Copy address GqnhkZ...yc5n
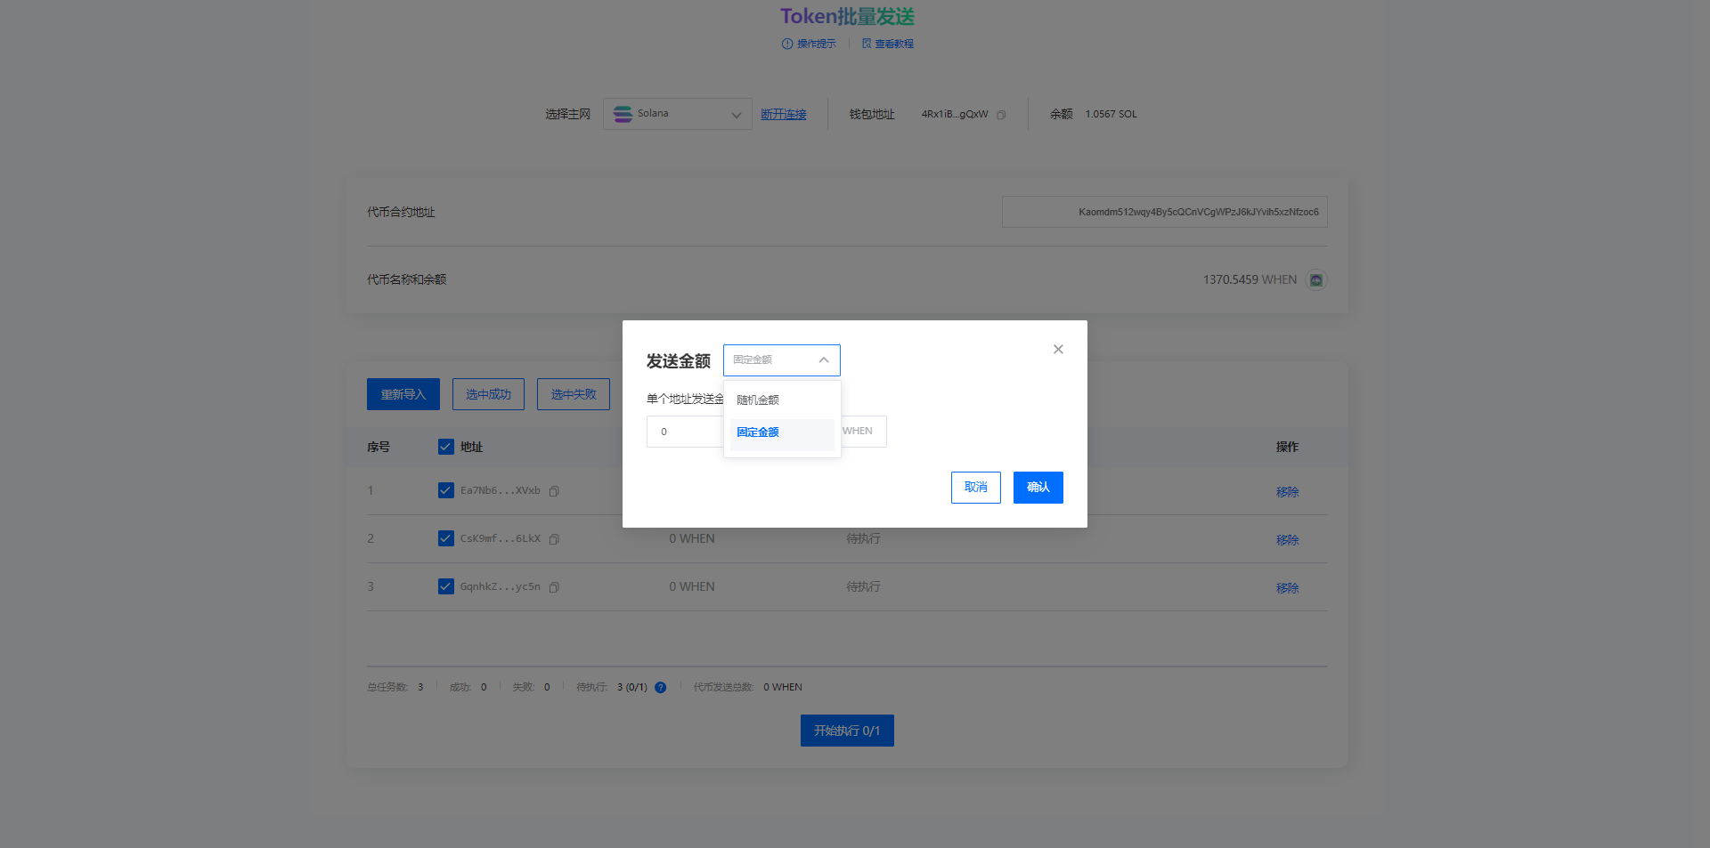This screenshot has width=1710, height=848. (x=554, y=587)
